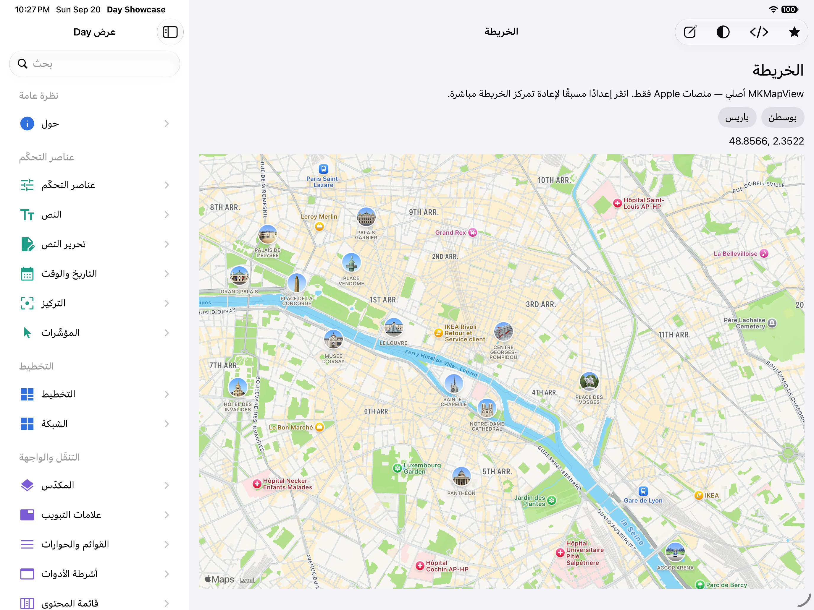Image resolution: width=814 pixels, height=610 pixels.
Task: Expand the المؤشّرات row chevron
Action: point(167,333)
